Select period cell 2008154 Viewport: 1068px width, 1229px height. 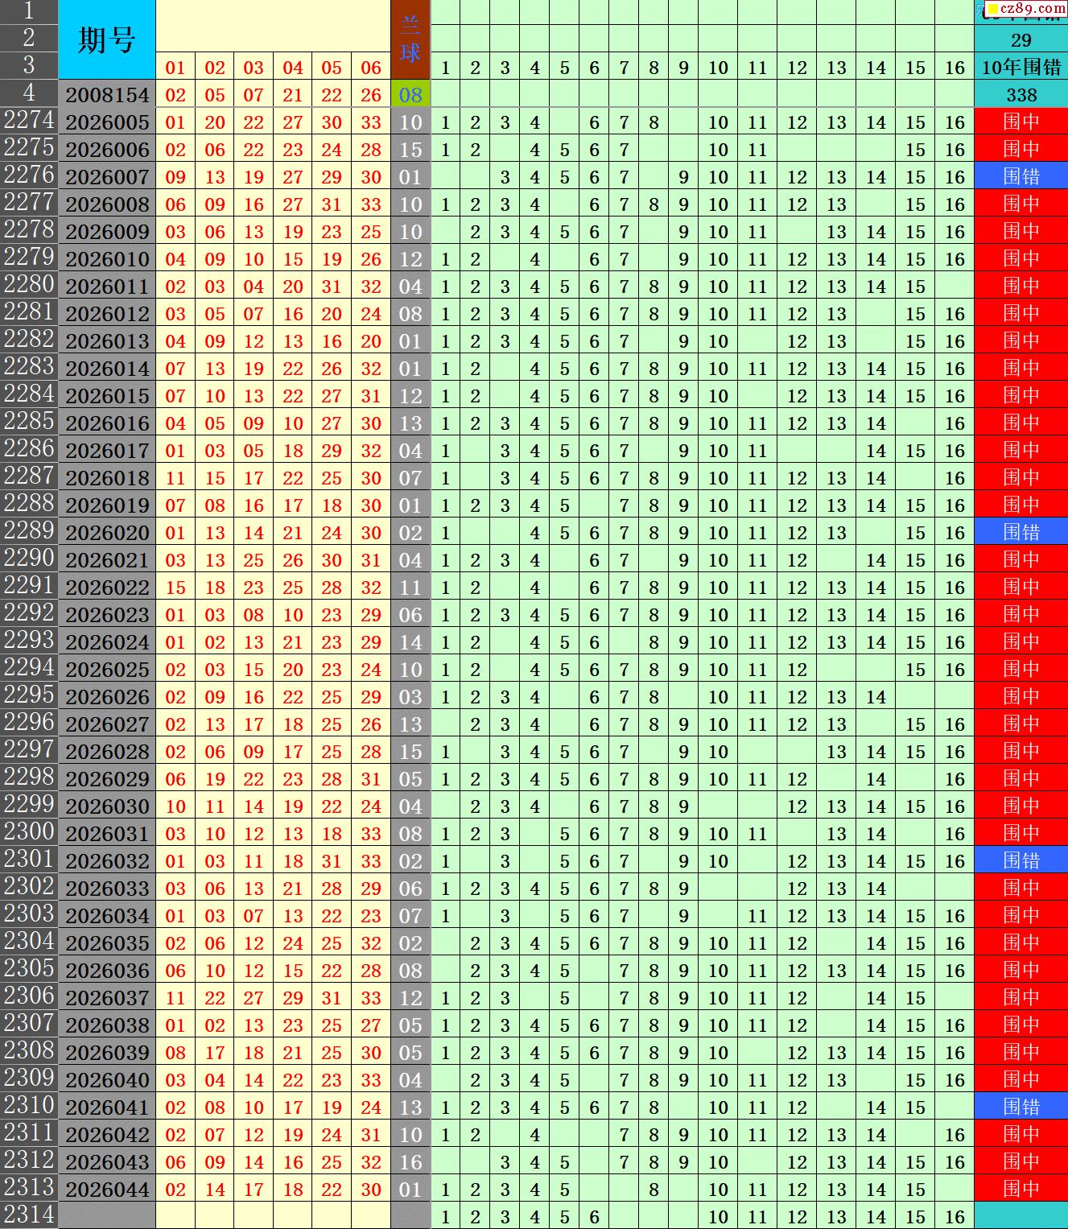107,95
